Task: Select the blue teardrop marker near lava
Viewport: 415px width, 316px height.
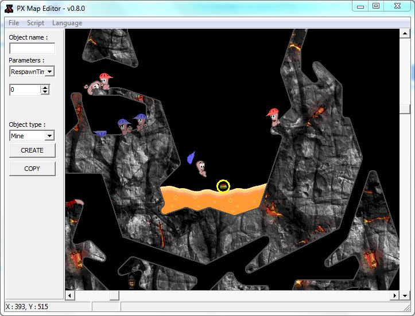Action: [x=191, y=158]
